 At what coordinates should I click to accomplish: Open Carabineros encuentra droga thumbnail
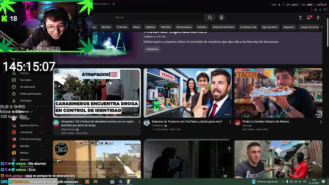pos(97,93)
